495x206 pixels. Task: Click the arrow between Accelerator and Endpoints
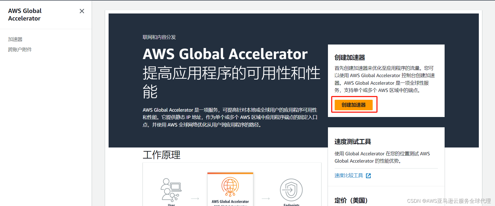pos(266,198)
